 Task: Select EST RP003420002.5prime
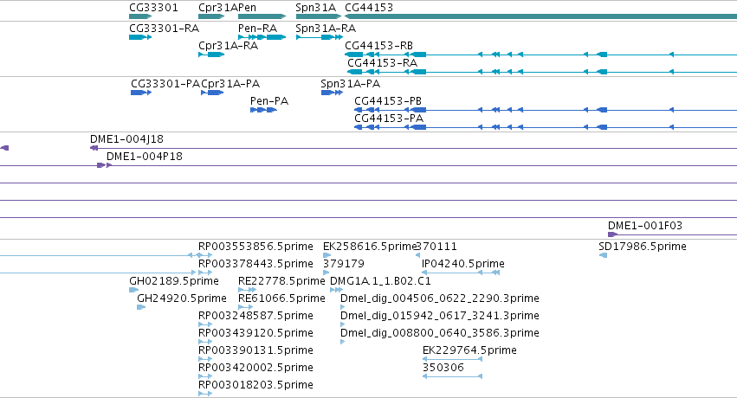pos(255,369)
